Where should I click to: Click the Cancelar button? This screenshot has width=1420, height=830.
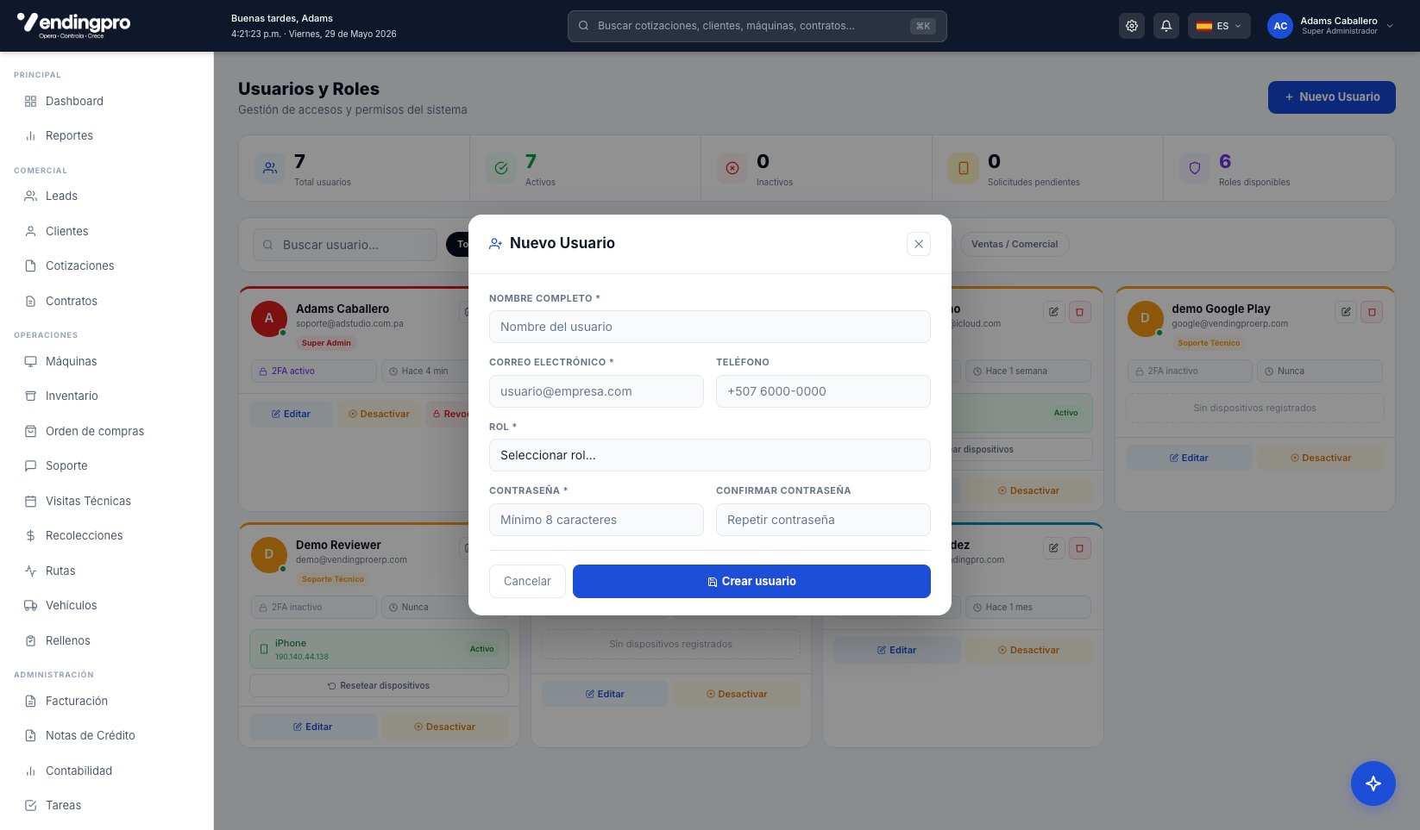(x=527, y=581)
